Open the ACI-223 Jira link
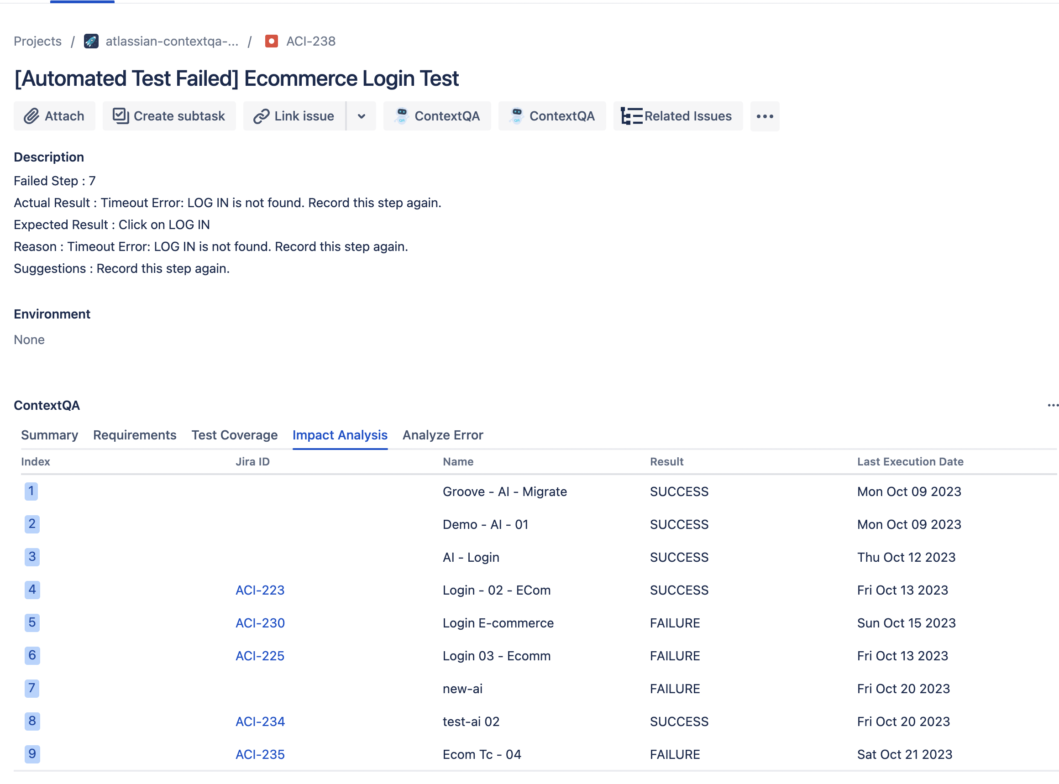The width and height of the screenshot is (1059, 784). point(260,590)
